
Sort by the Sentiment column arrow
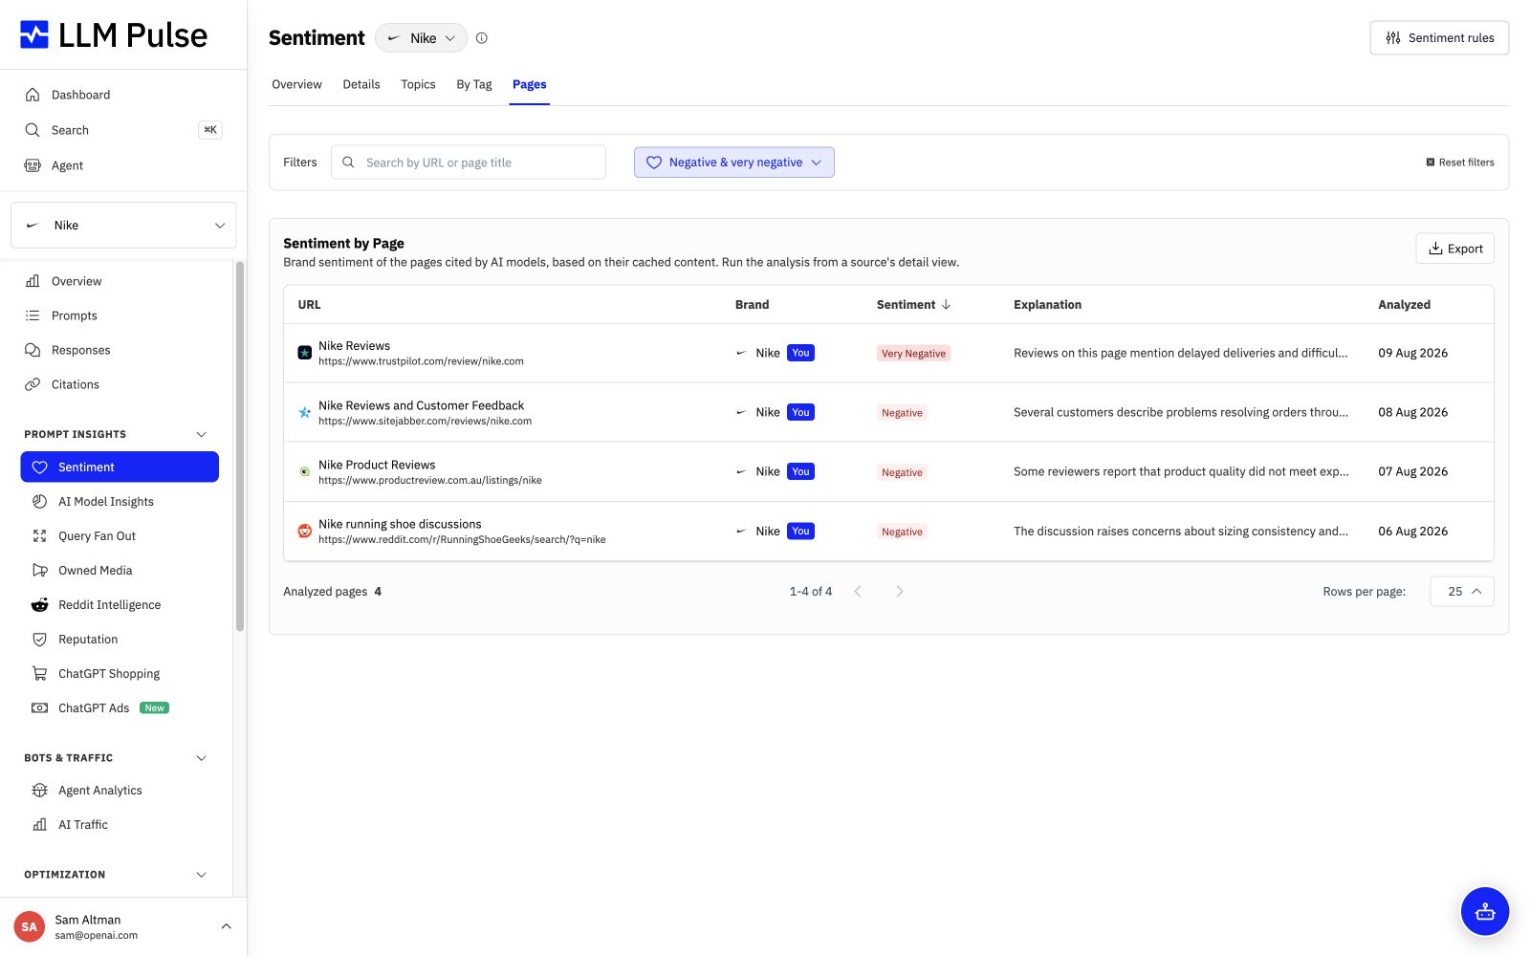[x=946, y=304]
